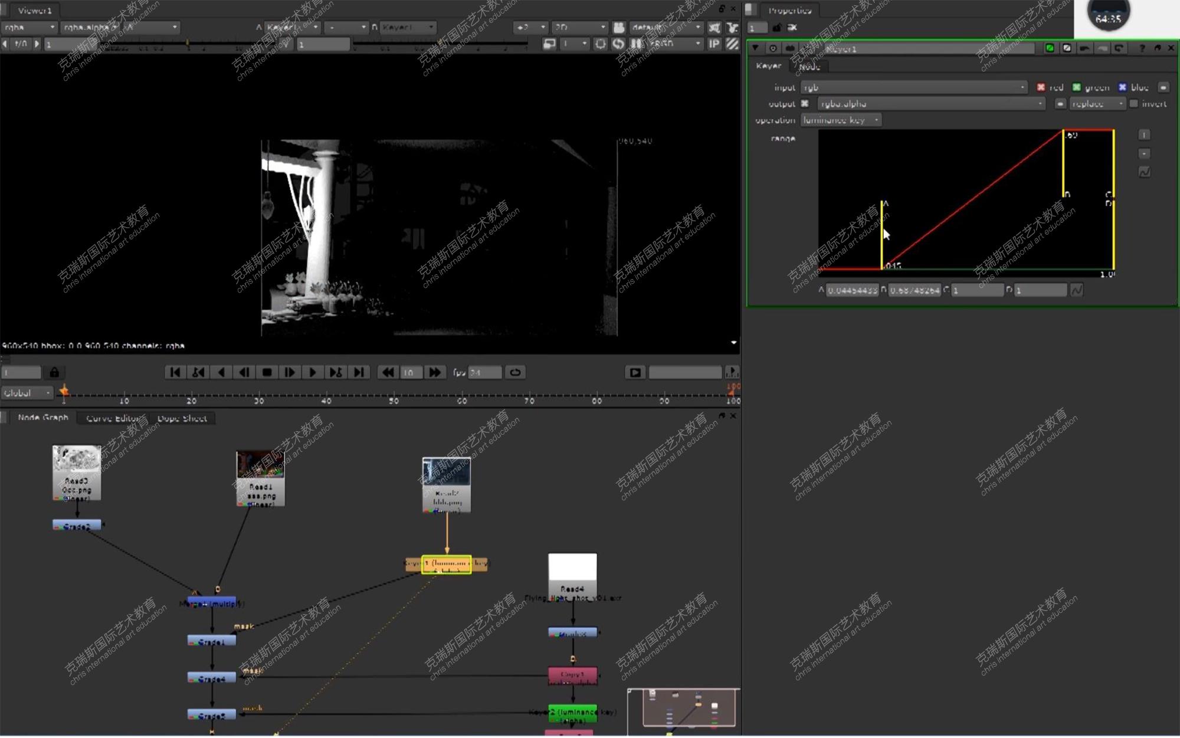1180x738 pixels.
Task: Click the curve icon next to range values
Action: click(x=1077, y=290)
